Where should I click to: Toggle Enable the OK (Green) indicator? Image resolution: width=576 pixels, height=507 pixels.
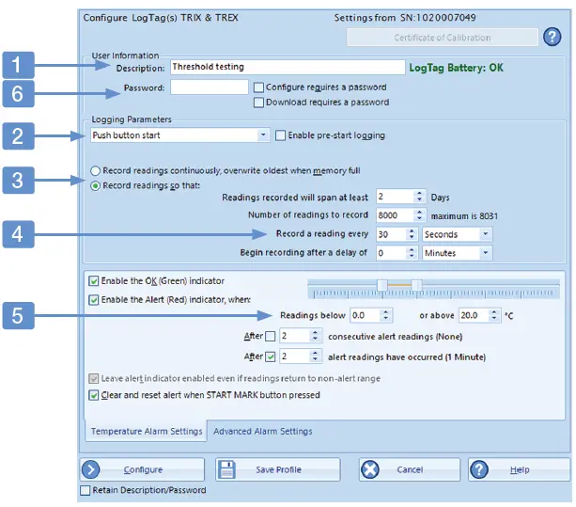coord(94,281)
